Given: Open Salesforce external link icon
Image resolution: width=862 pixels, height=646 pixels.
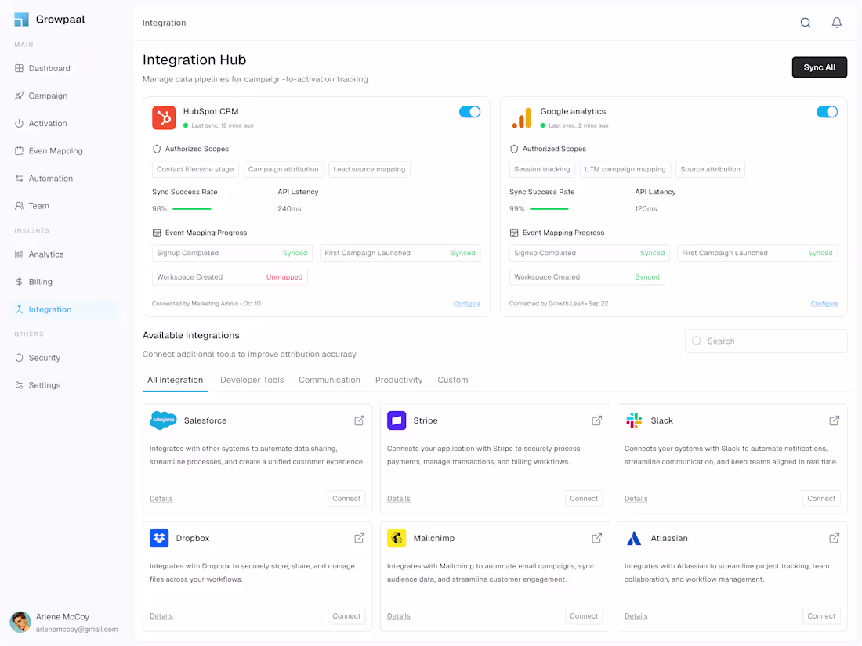Looking at the screenshot, I should (x=360, y=420).
